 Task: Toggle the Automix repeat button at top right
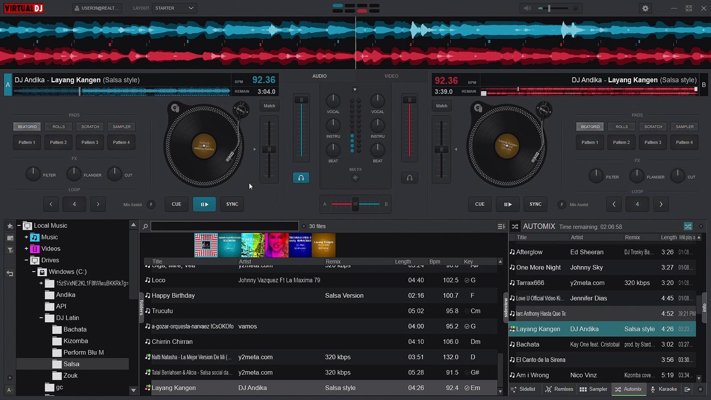[x=688, y=227]
